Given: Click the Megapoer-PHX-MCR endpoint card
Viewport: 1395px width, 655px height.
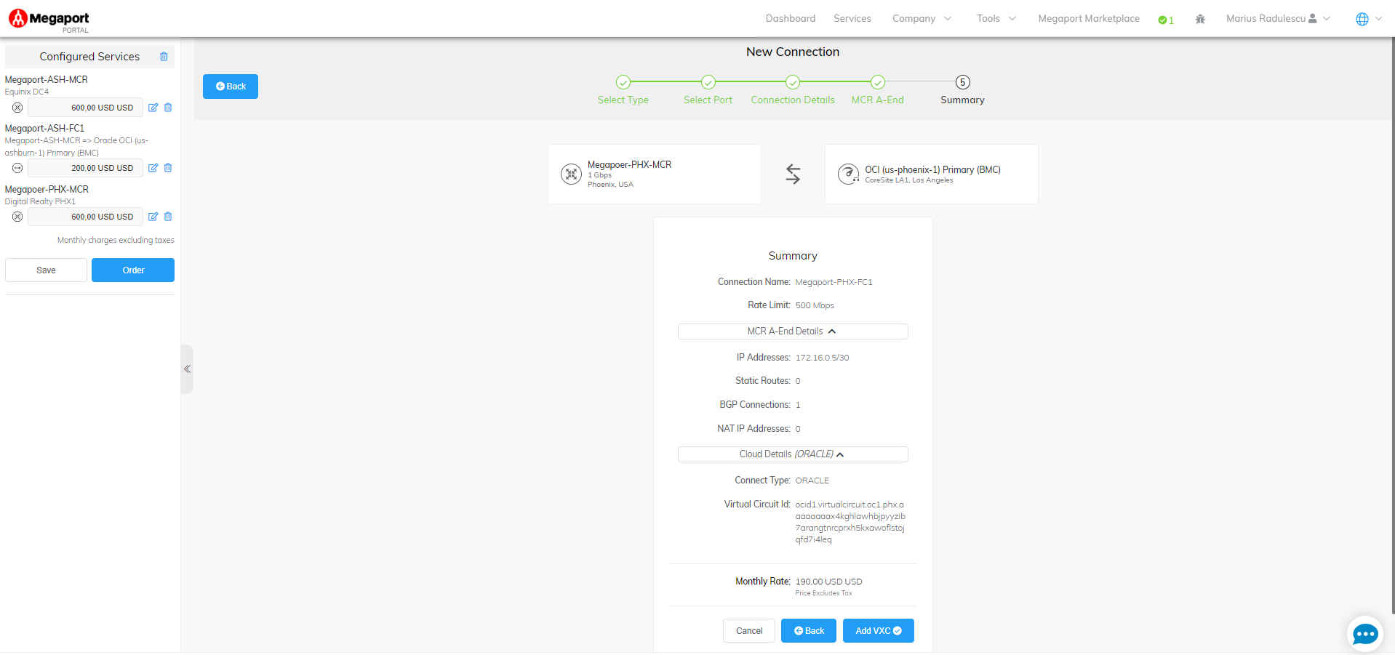Looking at the screenshot, I should point(655,174).
